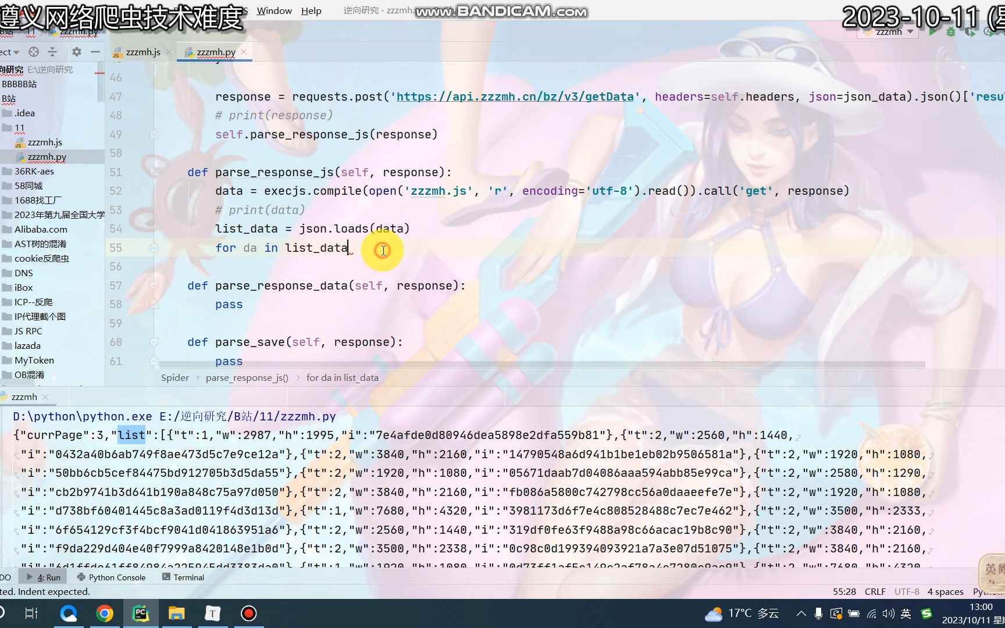Click CRLF line separator in status bar

[x=875, y=591]
